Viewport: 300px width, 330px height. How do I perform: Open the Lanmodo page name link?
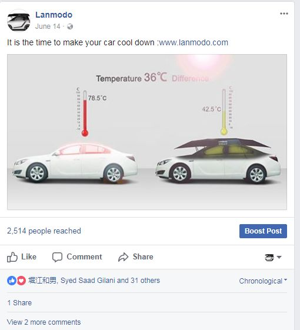pyautogui.click(x=54, y=15)
